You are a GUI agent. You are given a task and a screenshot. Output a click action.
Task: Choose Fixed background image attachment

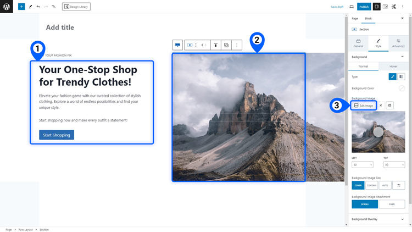coord(392,204)
